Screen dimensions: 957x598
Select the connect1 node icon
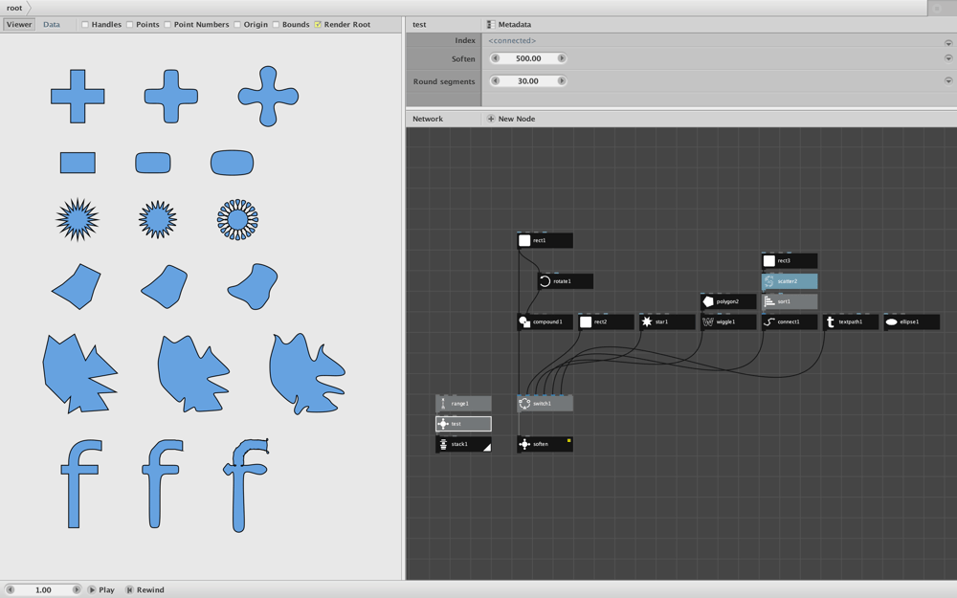pos(769,321)
